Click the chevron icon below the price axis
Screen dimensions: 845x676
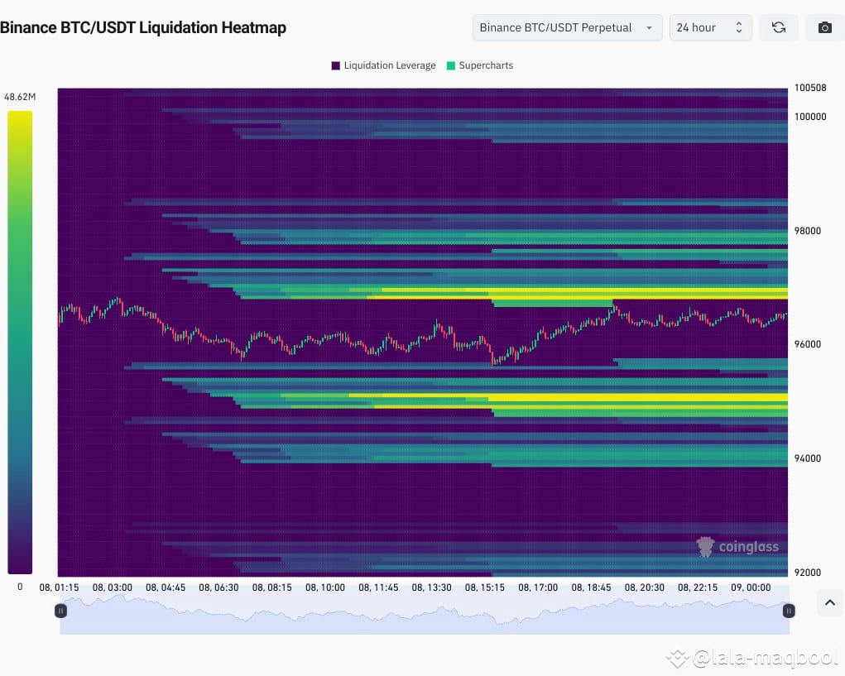pos(829,603)
